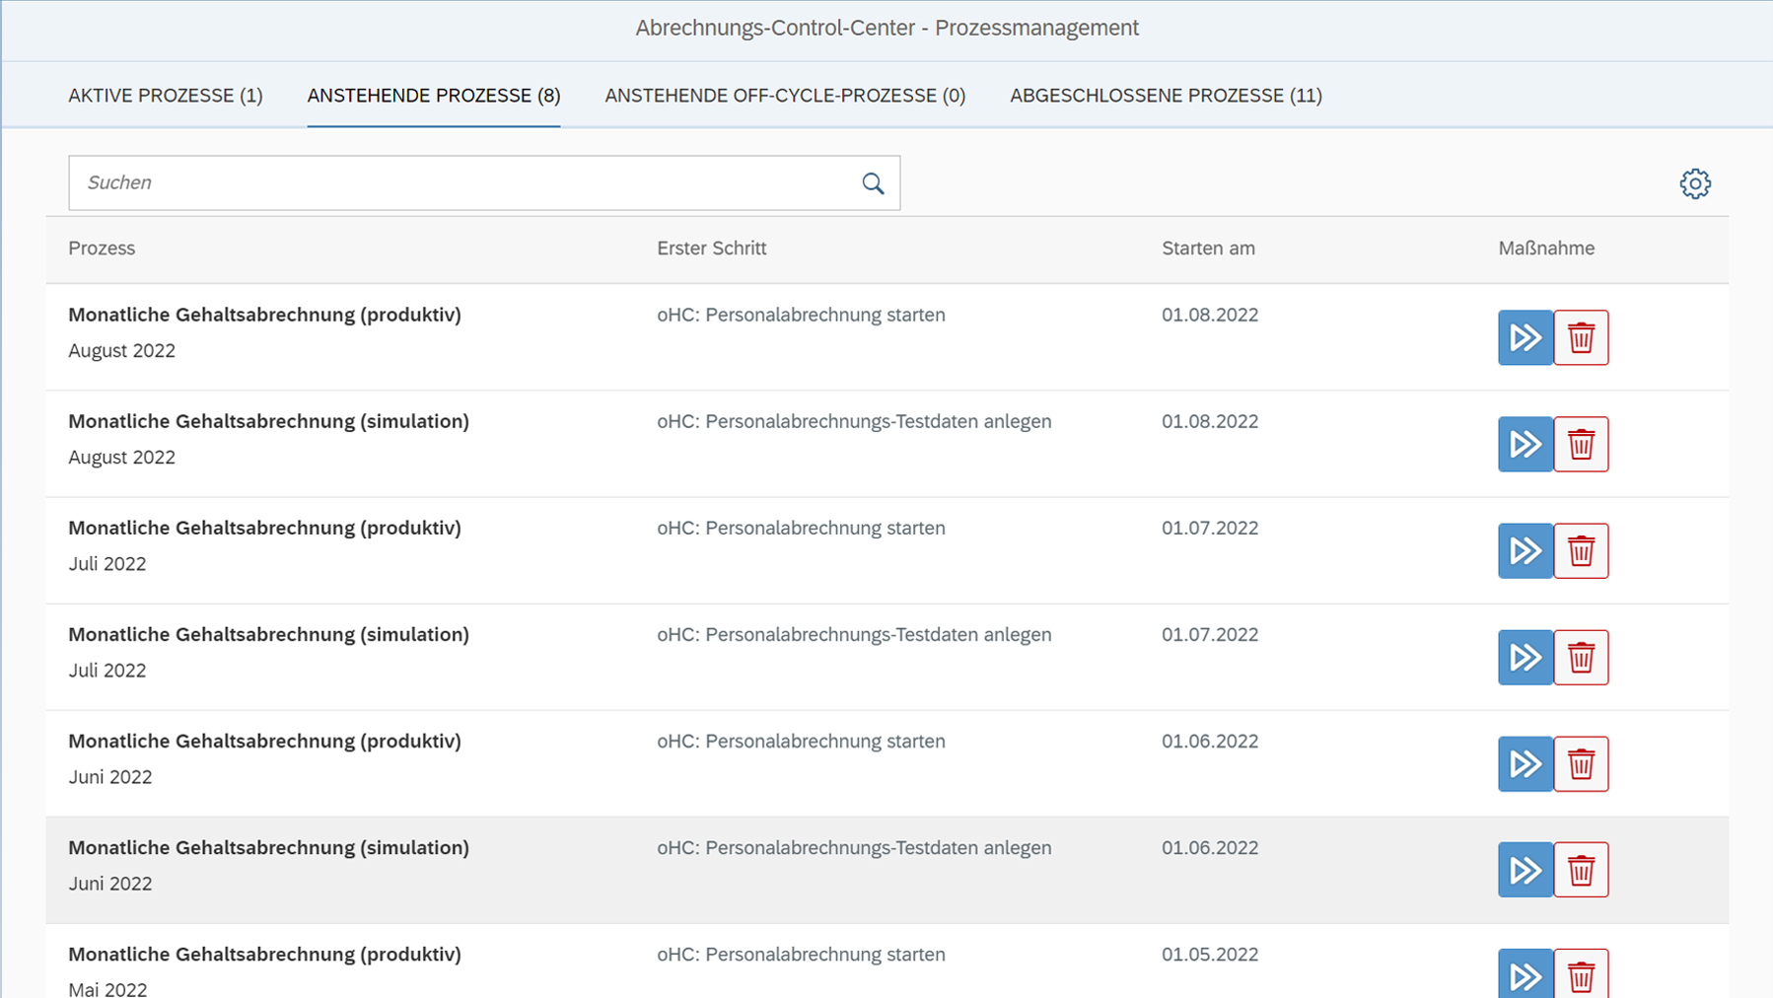Start the Juli 2022 simulation process

point(1525,657)
